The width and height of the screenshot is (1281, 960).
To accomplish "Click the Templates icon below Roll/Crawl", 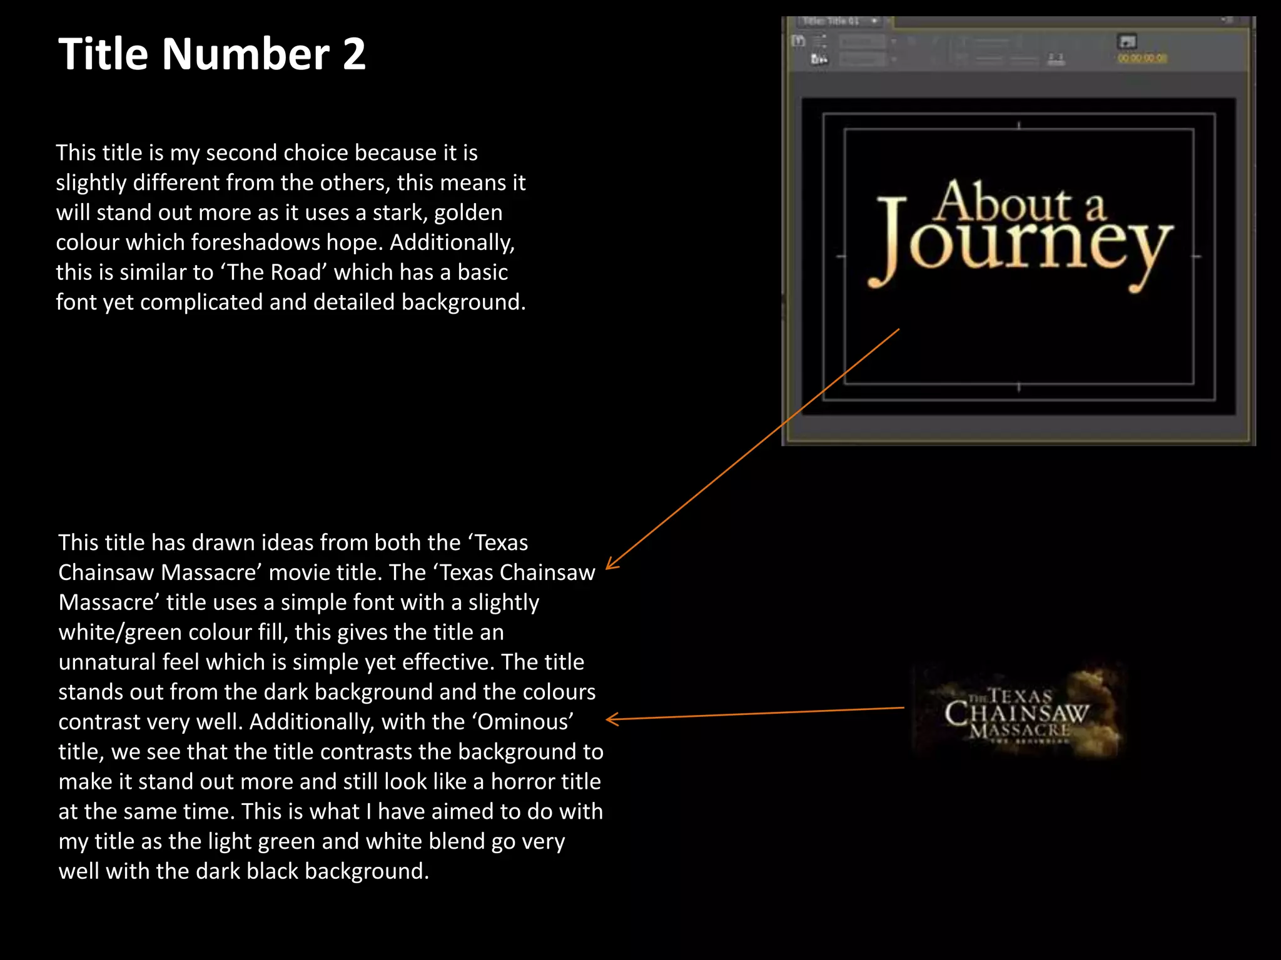I will (819, 59).
